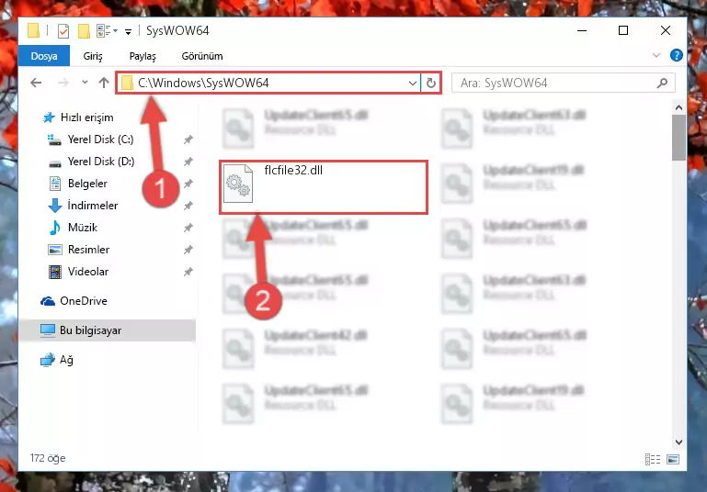Refresh the SysWOW64 folder view
This screenshot has width=707, height=492.
click(x=430, y=83)
